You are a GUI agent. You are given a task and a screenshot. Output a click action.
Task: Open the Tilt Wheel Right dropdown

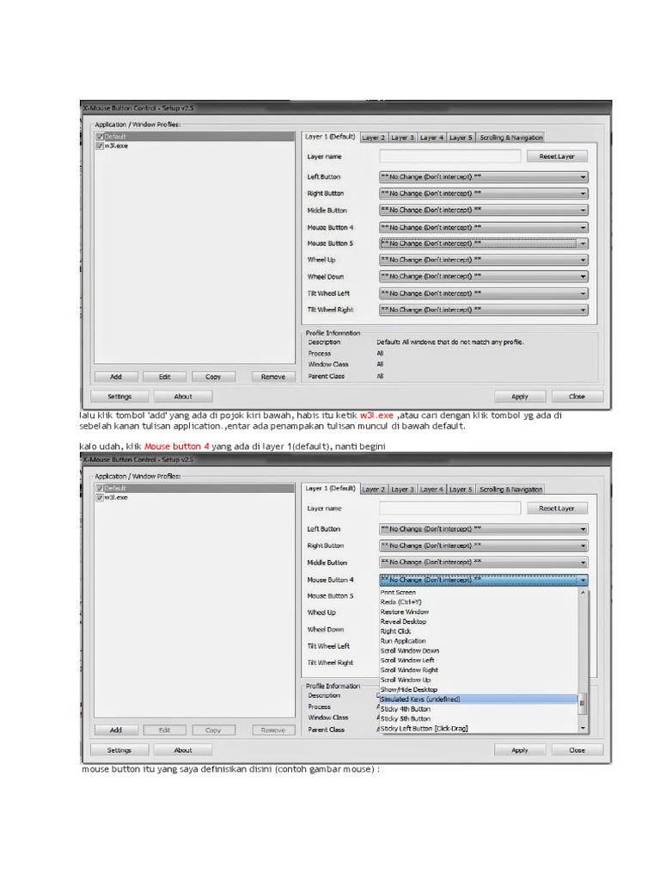pos(483,310)
